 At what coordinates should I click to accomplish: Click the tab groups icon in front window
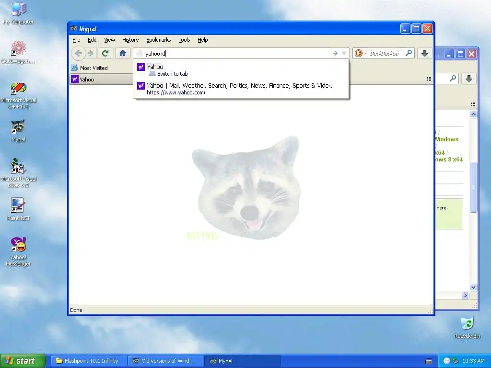pos(429,79)
